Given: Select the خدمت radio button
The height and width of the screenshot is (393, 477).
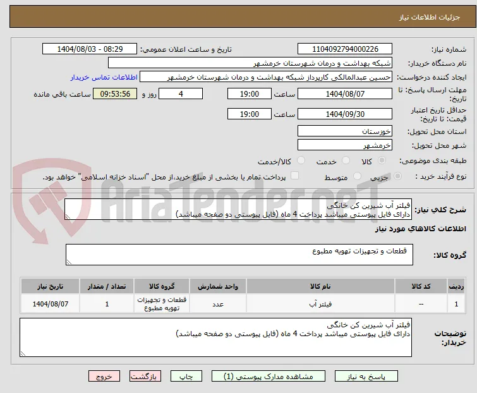Looking at the screenshot, I should click(x=346, y=160).
